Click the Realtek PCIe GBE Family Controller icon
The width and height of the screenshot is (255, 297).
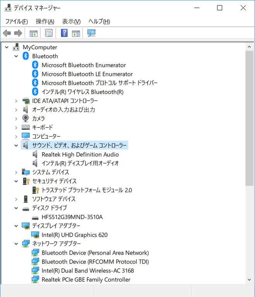35,280
